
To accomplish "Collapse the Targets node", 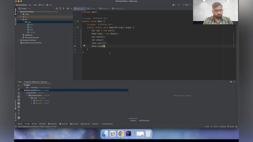I will [x=22, y=85].
